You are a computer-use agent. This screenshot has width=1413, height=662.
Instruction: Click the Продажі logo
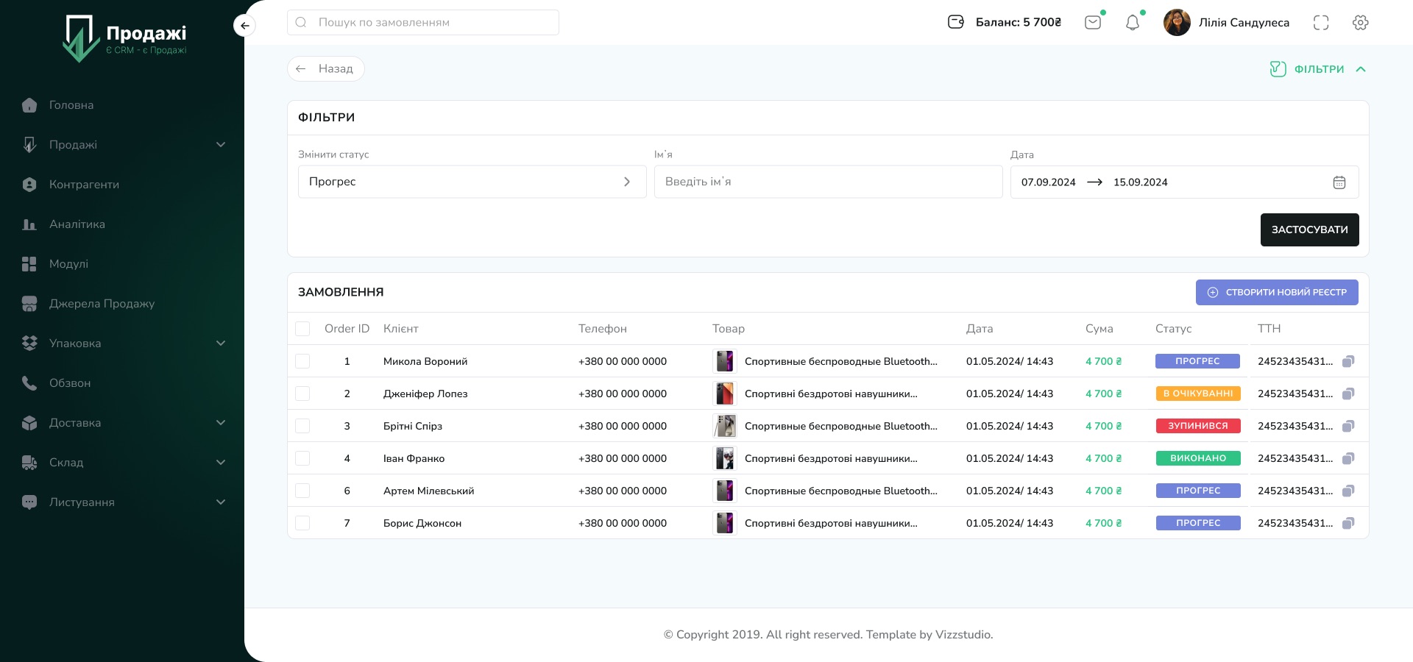(x=125, y=38)
